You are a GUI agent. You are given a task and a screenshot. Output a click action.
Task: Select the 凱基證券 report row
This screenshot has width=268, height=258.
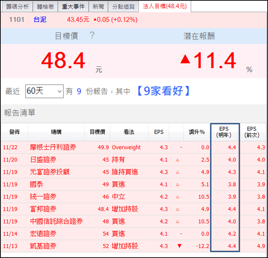tap(133, 246)
